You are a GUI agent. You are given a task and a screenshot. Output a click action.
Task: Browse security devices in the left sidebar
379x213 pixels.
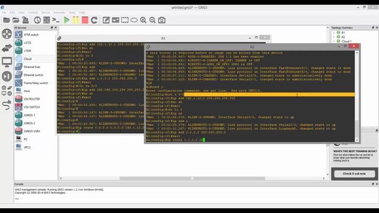[7, 76]
